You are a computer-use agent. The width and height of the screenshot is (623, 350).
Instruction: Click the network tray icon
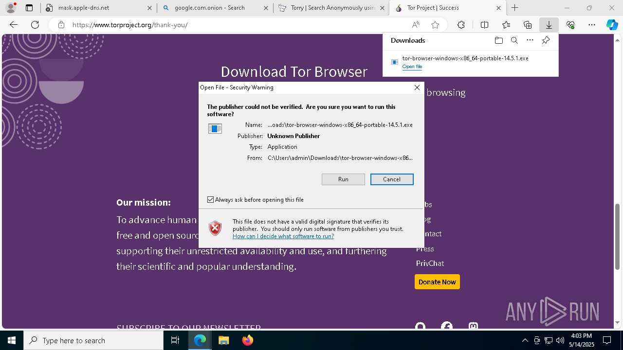click(x=549, y=340)
